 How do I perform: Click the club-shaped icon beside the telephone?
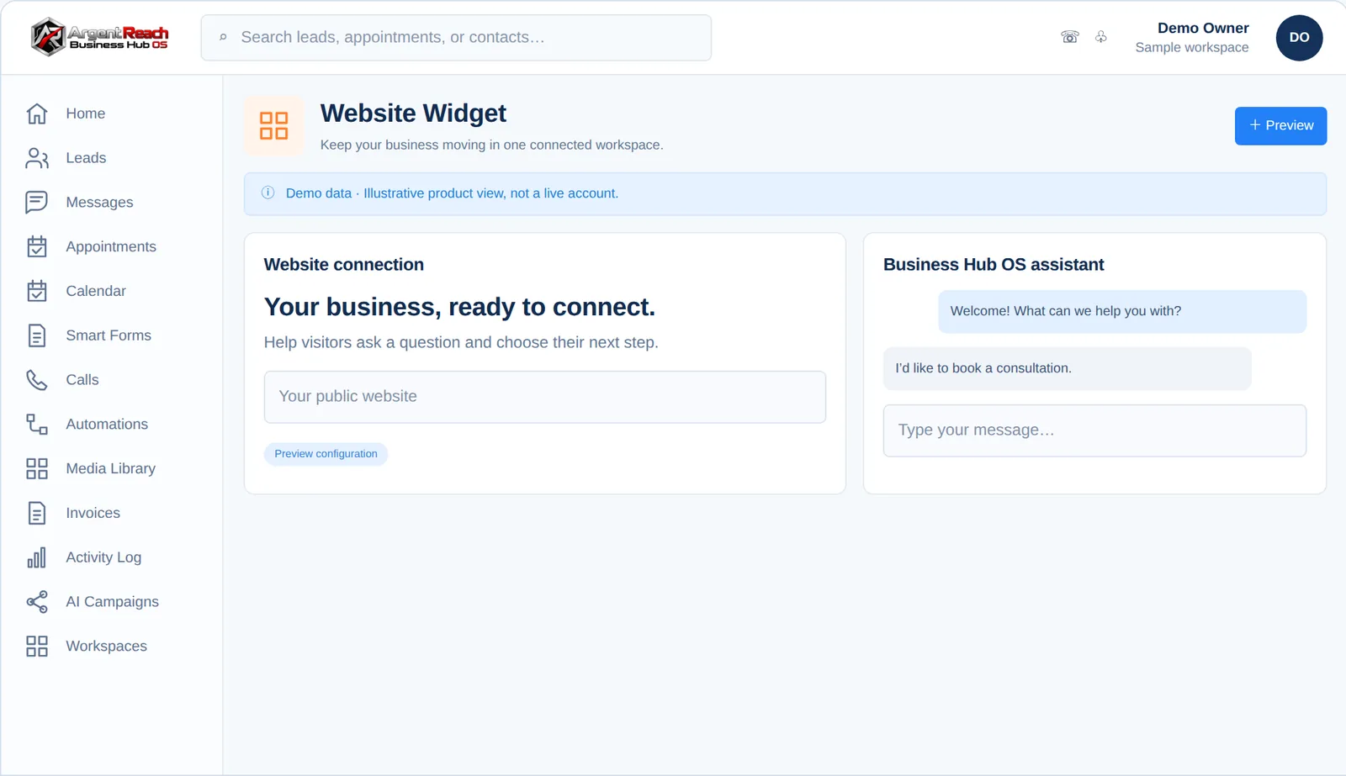tap(1101, 37)
